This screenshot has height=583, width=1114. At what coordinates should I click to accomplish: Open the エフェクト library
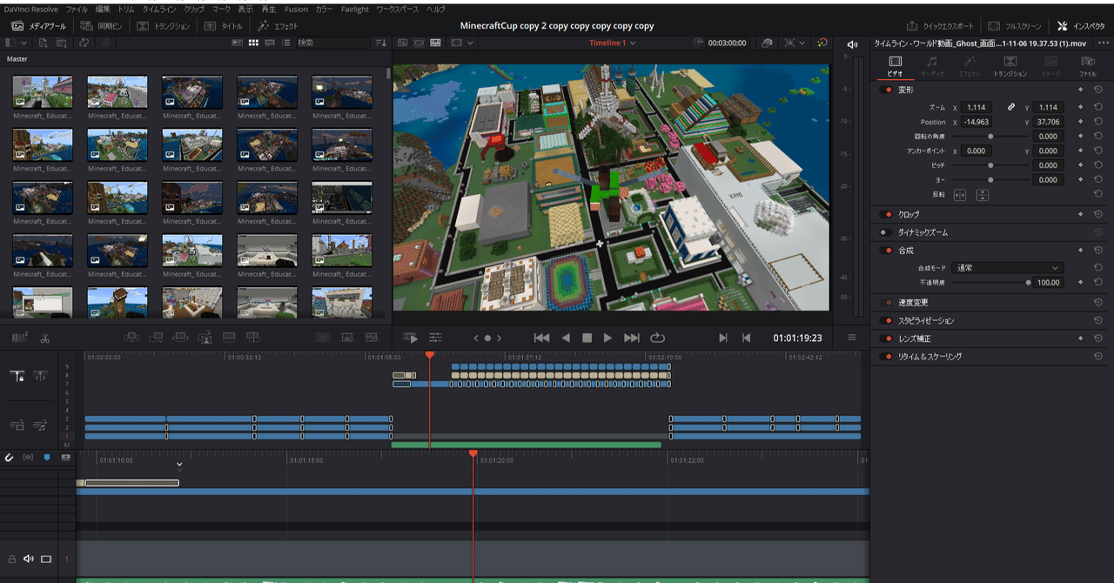click(x=277, y=26)
